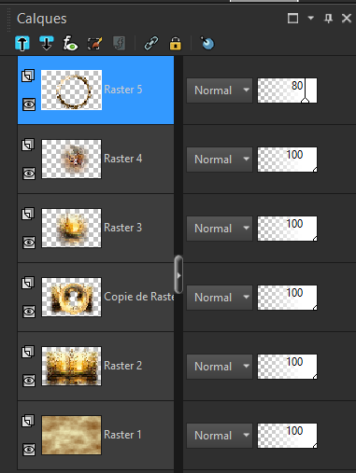This screenshot has height=473, width=356.
Task: Click the Raster 2 layer thumbnail
Action: click(71, 366)
